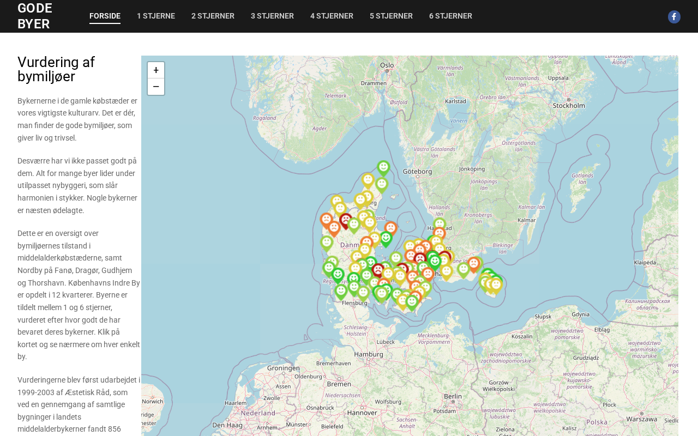The width and height of the screenshot is (698, 436).
Task: Show the 6 STJERNER page
Action: [450, 16]
